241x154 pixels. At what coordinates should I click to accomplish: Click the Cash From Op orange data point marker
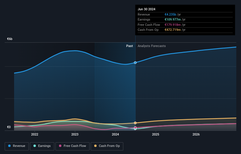(135, 123)
